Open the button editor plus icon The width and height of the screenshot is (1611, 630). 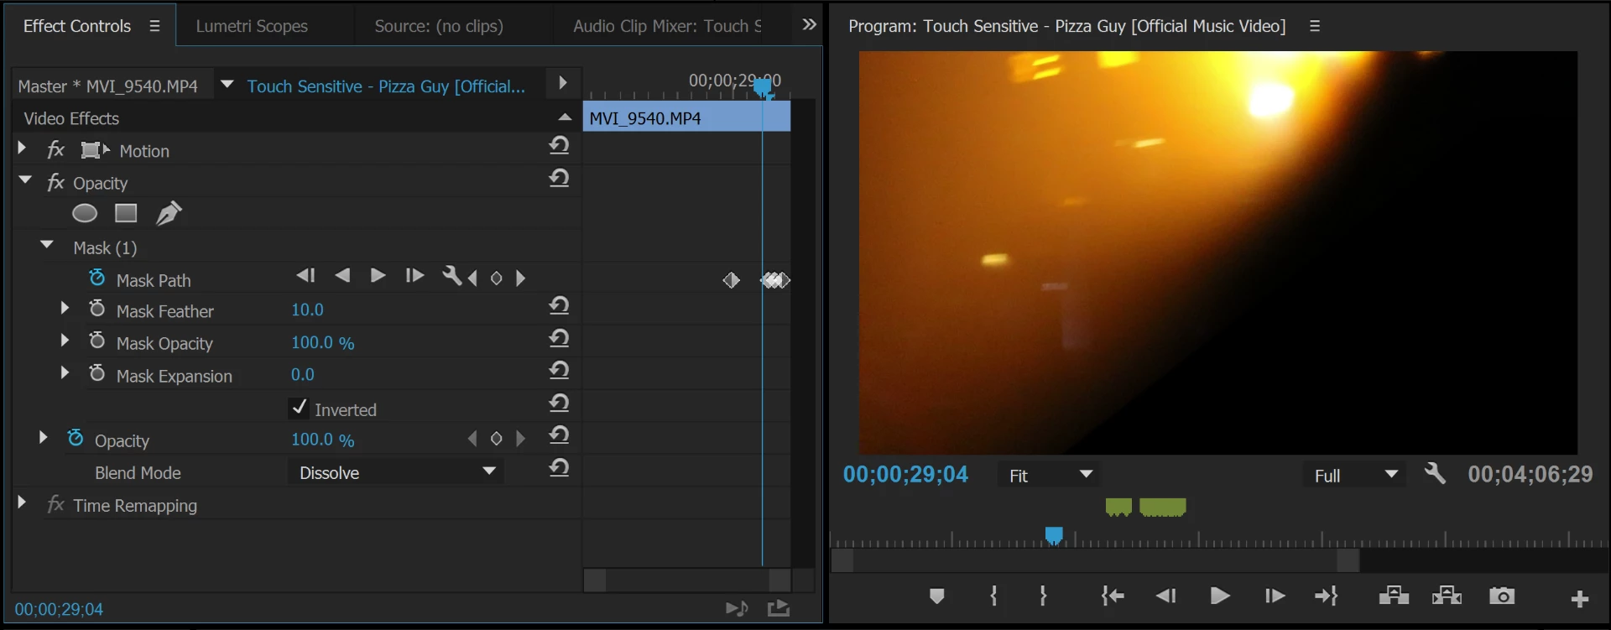(1580, 598)
